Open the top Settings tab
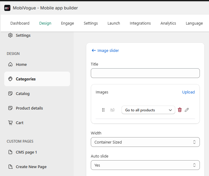The image size is (209, 176). point(91,23)
